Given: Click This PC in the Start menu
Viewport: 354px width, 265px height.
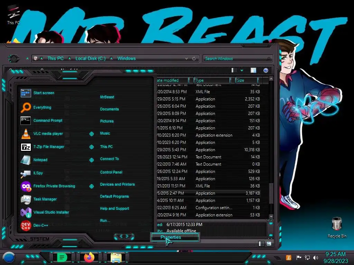Looking at the screenshot, I should [106, 147].
